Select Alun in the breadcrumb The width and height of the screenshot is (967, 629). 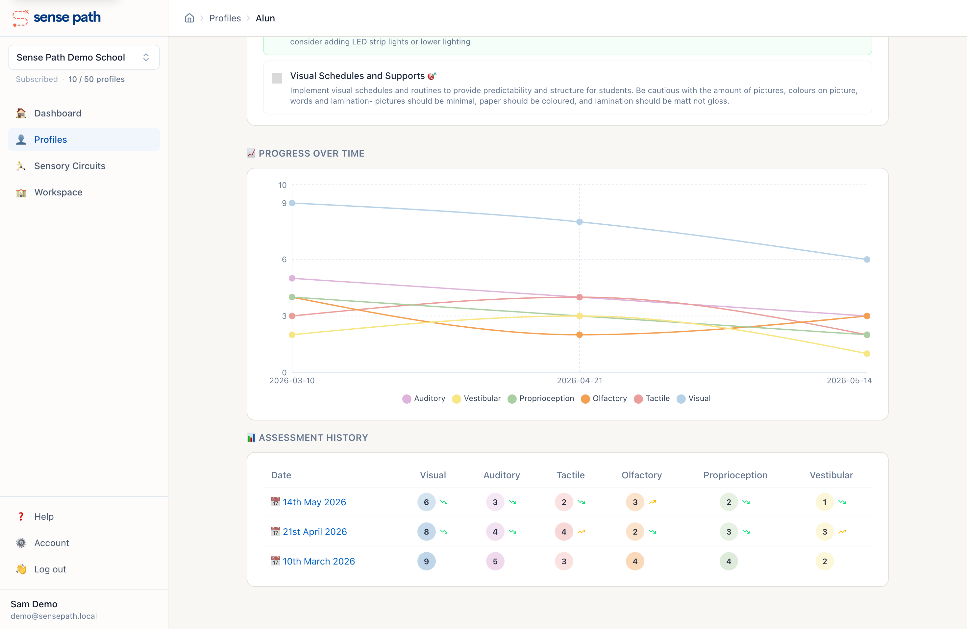(x=265, y=18)
